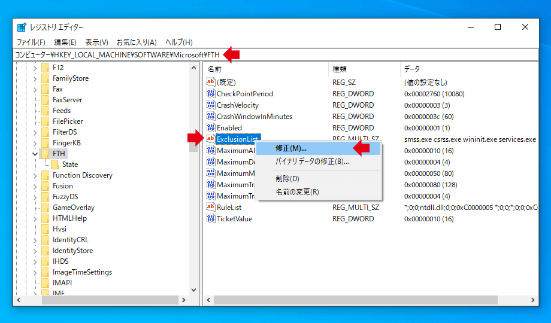The height and width of the screenshot is (323, 551).
Task: Expand the F12 key
Action: tap(35, 68)
